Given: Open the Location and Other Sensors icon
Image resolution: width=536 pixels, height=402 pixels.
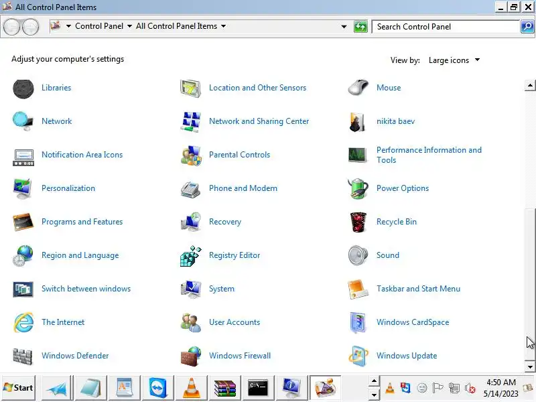Looking at the screenshot, I should pyautogui.click(x=190, y=88).
